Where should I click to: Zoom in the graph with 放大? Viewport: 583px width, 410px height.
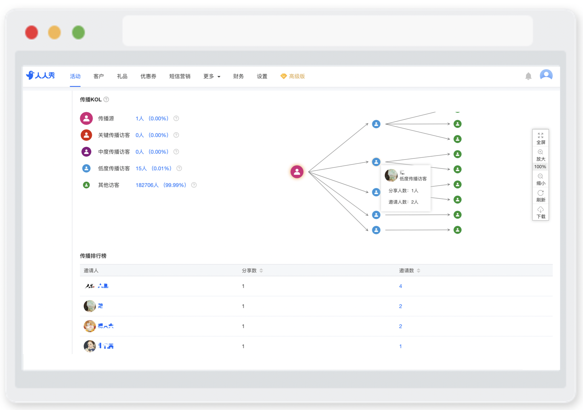coord(541,155)
